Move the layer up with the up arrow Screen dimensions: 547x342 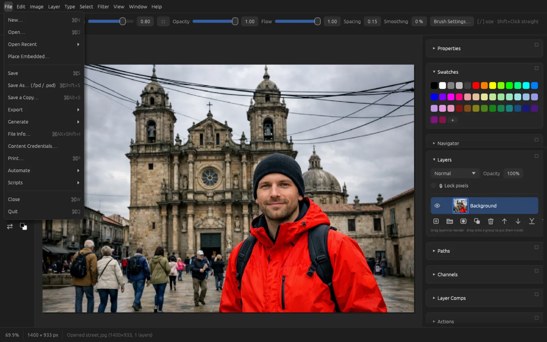[x=504, y=221]
